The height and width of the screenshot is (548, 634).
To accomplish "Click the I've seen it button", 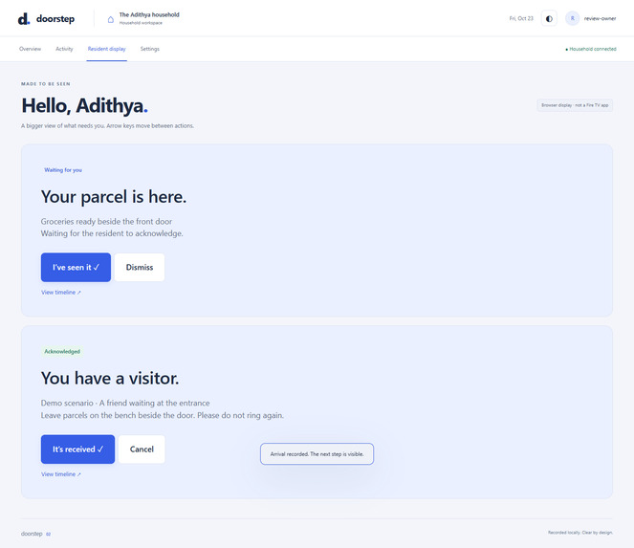I will coord(76,268).
